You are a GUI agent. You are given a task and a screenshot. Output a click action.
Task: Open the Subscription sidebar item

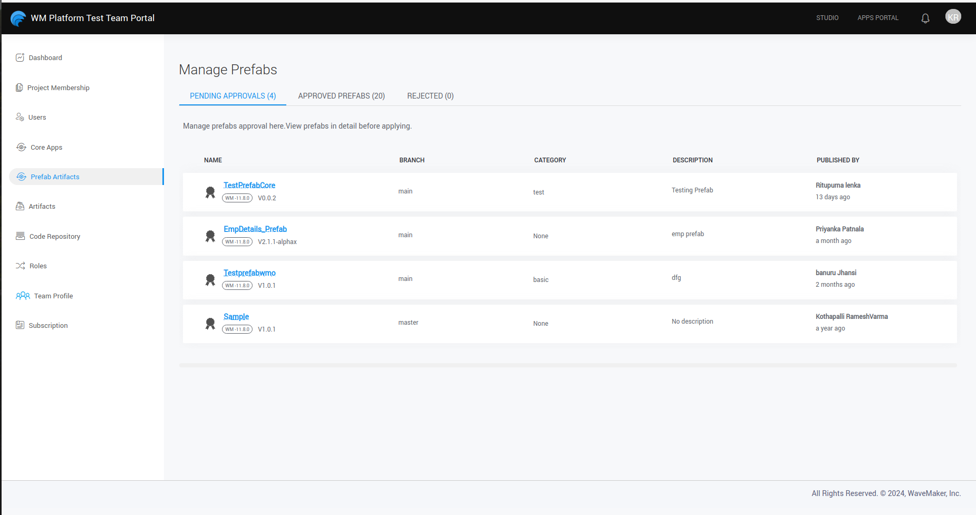coord(48,325)
